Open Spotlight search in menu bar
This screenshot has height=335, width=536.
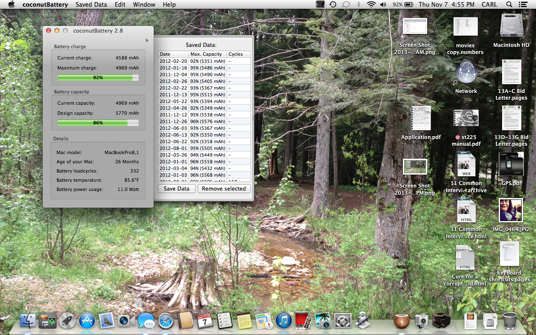(509, 5)
